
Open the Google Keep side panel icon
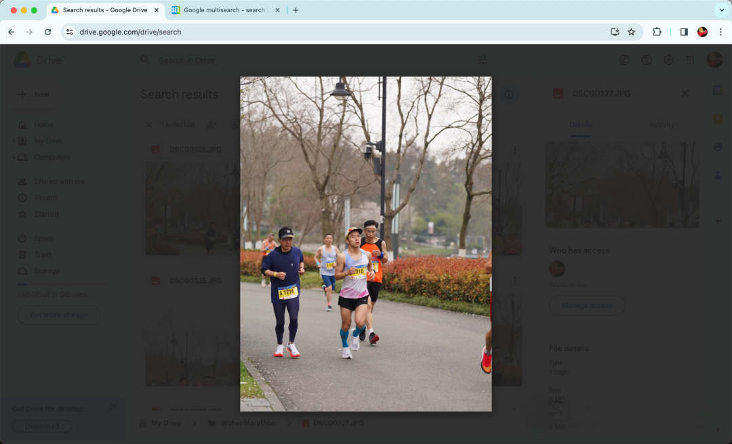click(x=718, y=119)
